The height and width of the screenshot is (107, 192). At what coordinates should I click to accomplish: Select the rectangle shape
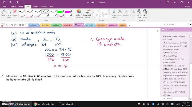coord(97,14)
